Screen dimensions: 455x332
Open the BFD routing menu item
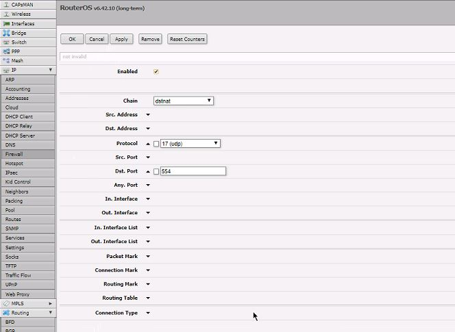point(28,322)
